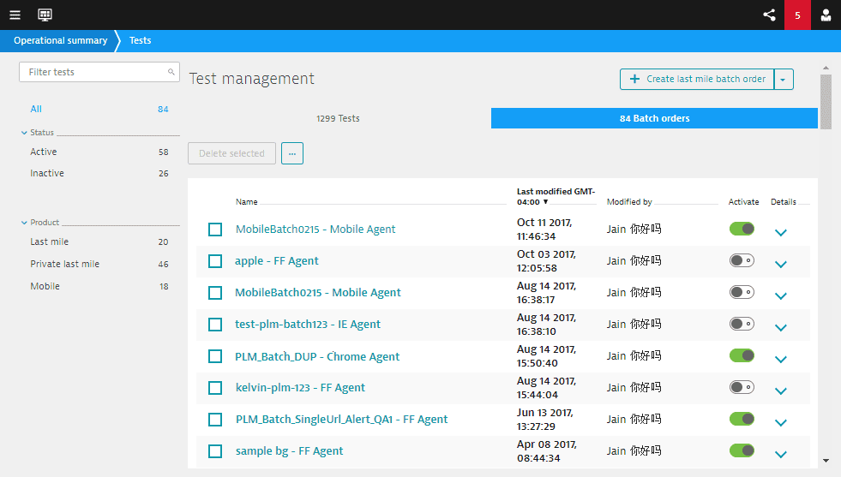Collapse the Status filter section
This screenshot has height=477, width=841.
click(x=24, y=133)
